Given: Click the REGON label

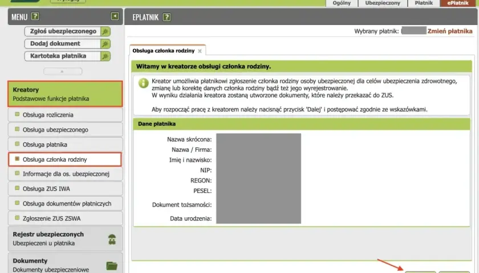Looking at the screenshot, I should coord(201,181).
